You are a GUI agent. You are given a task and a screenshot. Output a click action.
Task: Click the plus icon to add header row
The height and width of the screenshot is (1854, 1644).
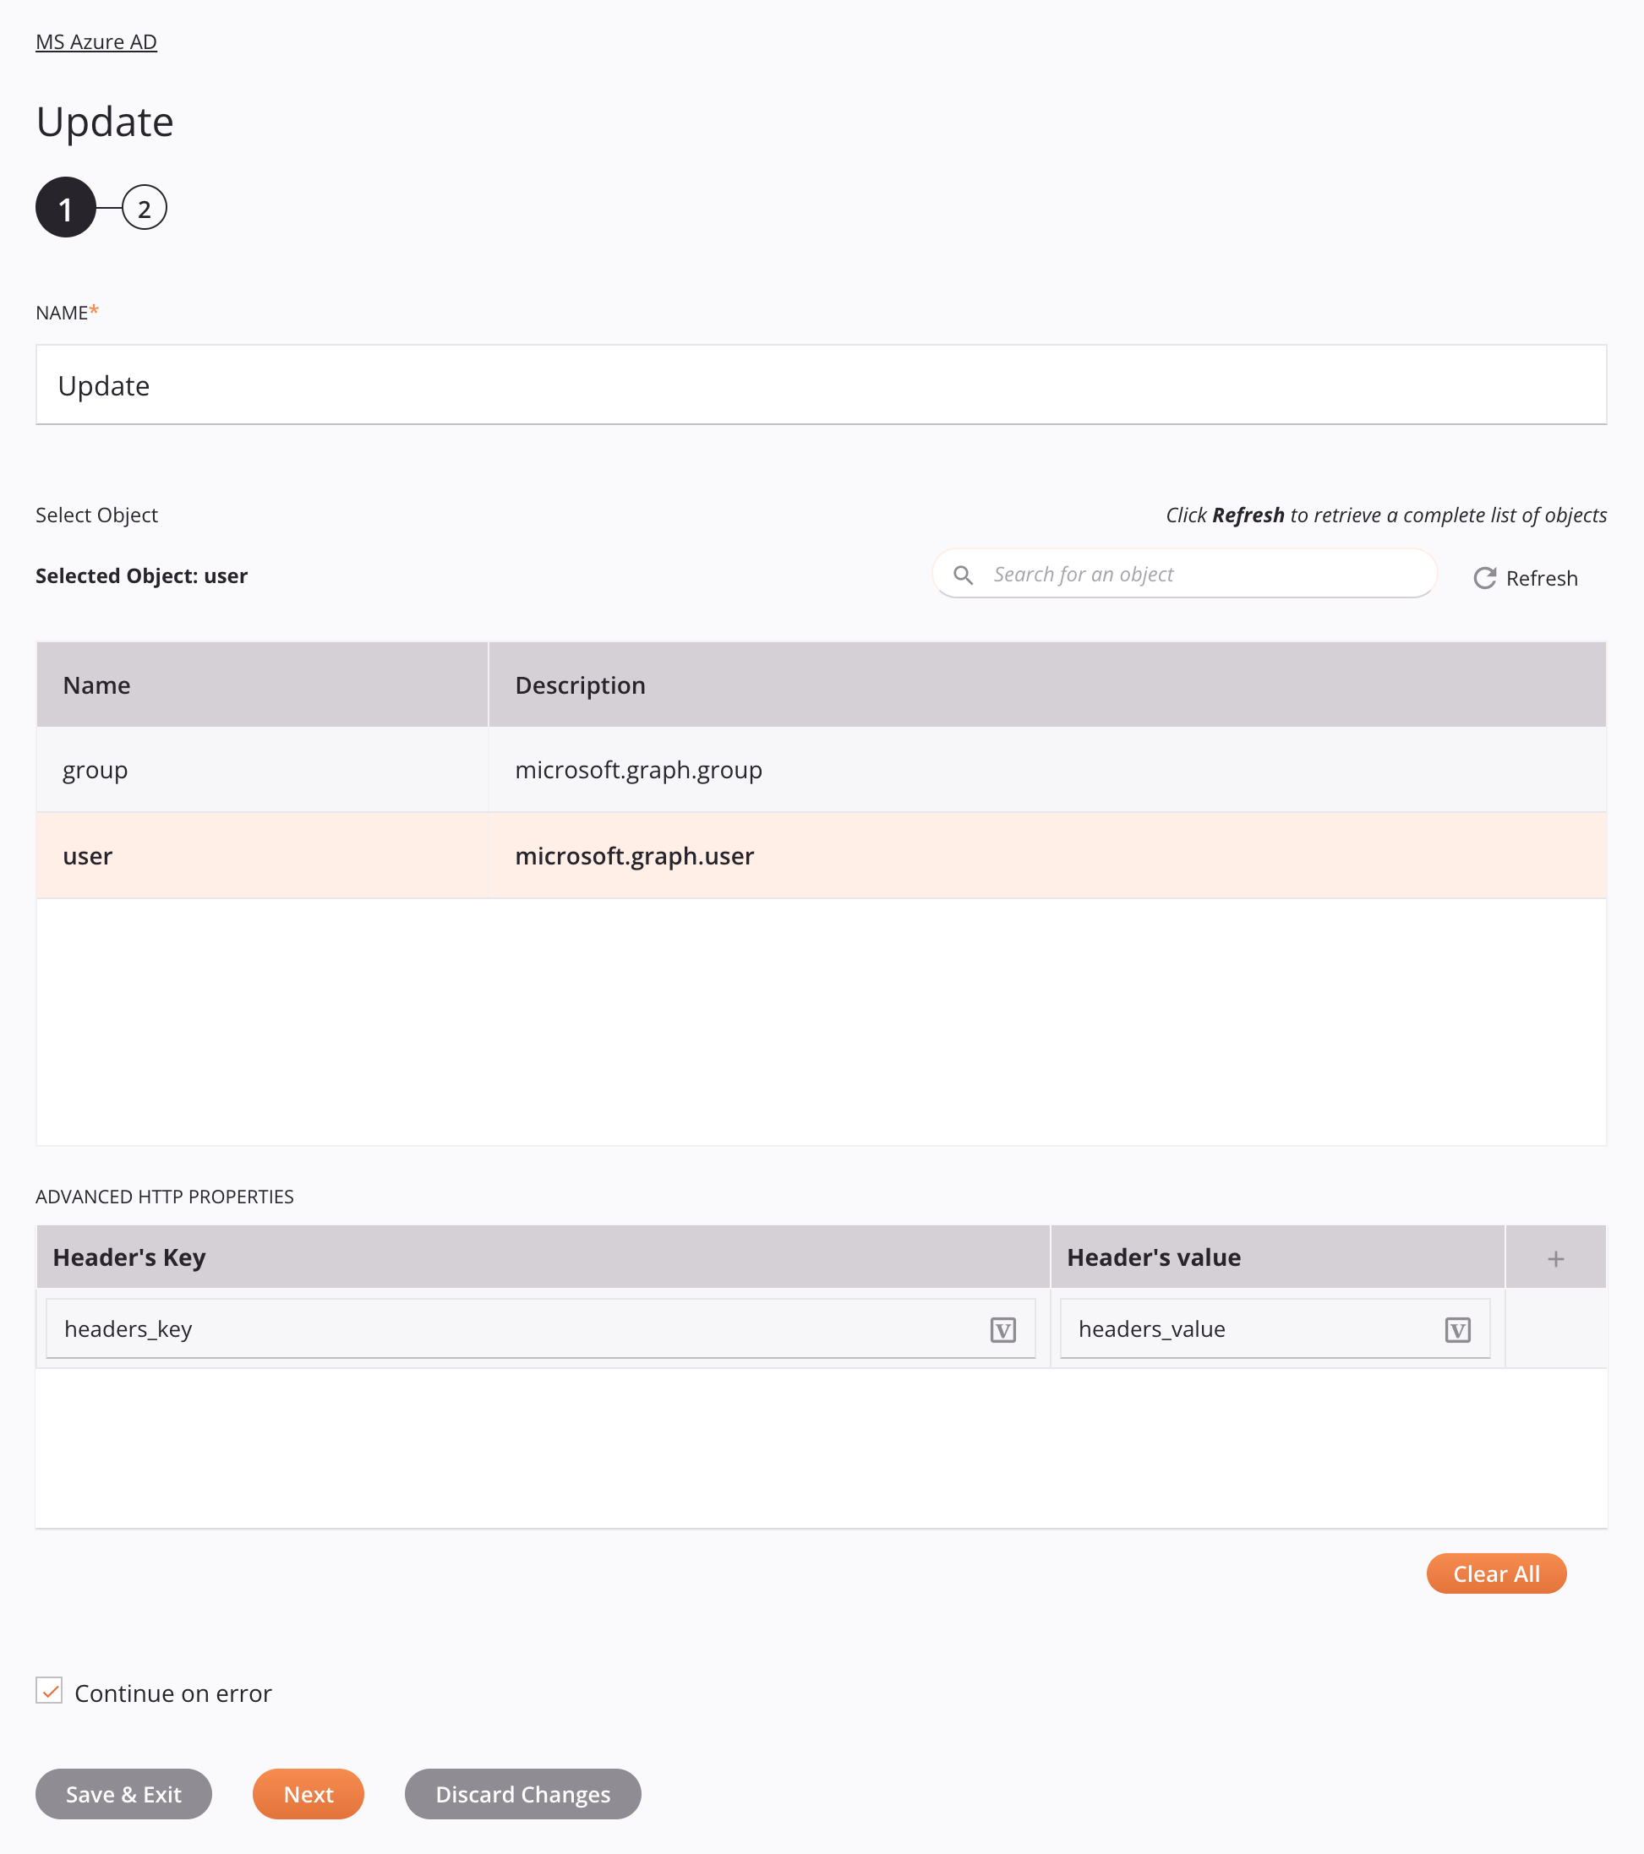[x=1555, y=1255]
